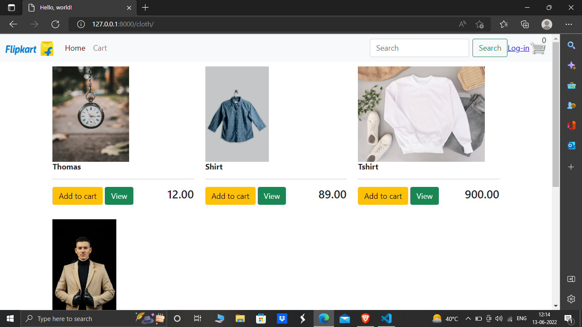The width and height of the screenshot is (582, 327).
Task: Open Edge browser settings gear in sidebar
Action: point(571,299)
